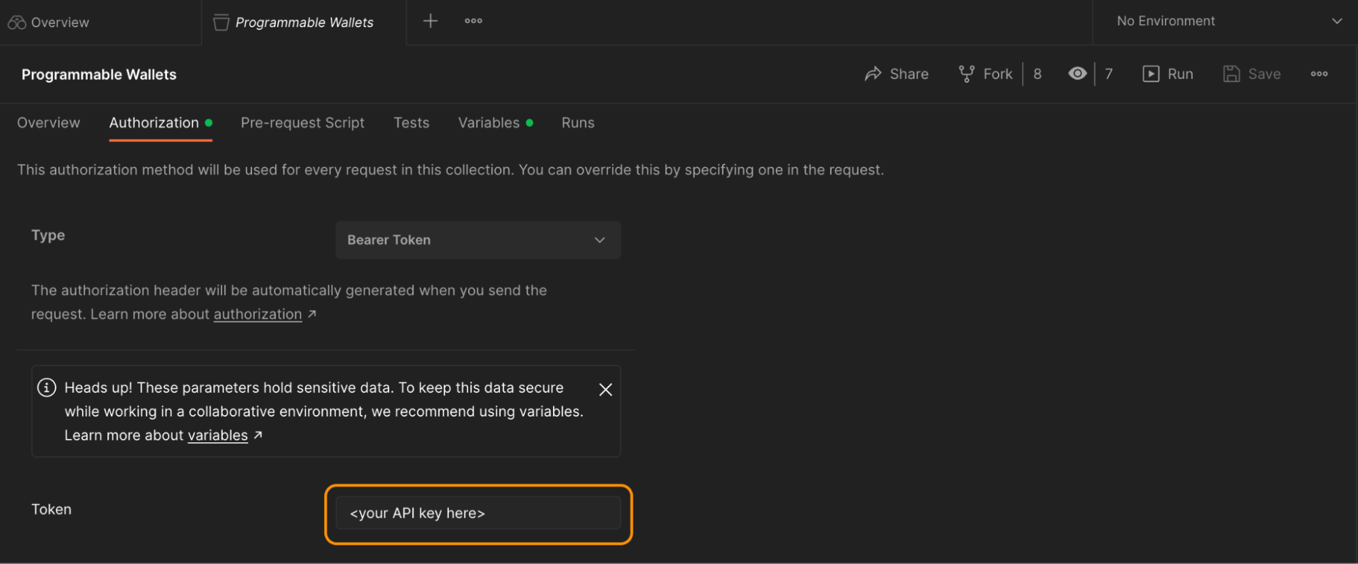Select the Programmable Wallets tab

(304, 22)
